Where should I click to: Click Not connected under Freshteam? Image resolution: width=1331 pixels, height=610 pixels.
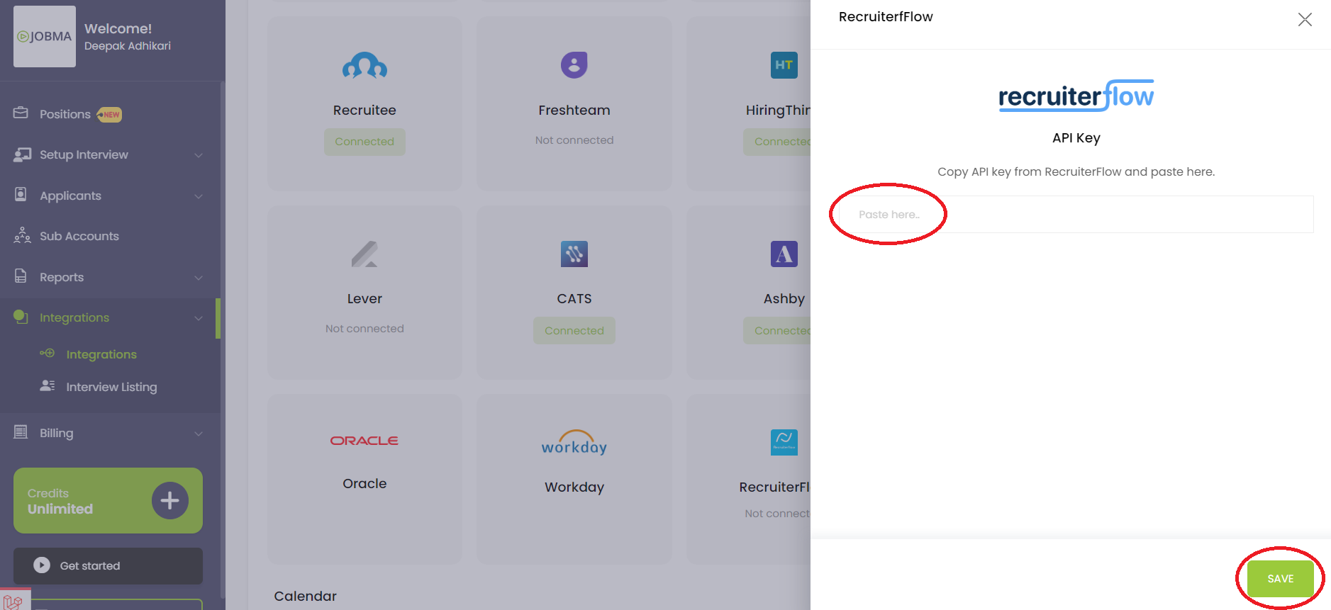574,140
